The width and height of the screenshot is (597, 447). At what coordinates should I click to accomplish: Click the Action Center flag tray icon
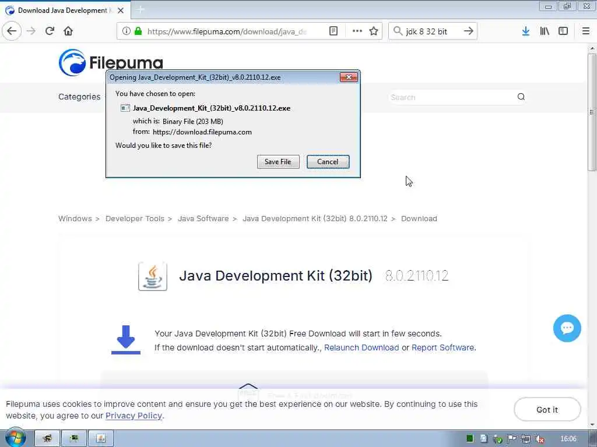512,439
